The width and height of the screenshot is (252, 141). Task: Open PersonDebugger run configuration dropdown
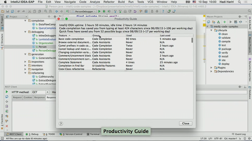click(x=84, y=12)
